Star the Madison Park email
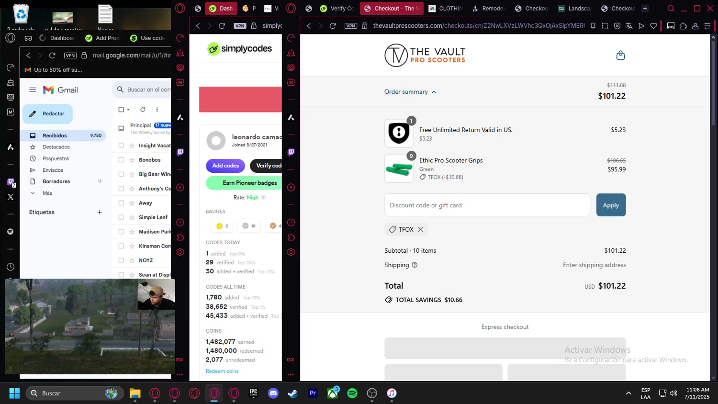The width and height of the screenshot is (718, 404). tap(132, 232)
